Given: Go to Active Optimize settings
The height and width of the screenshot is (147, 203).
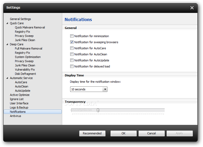Looking at the screenshot, I should (20, 95).
